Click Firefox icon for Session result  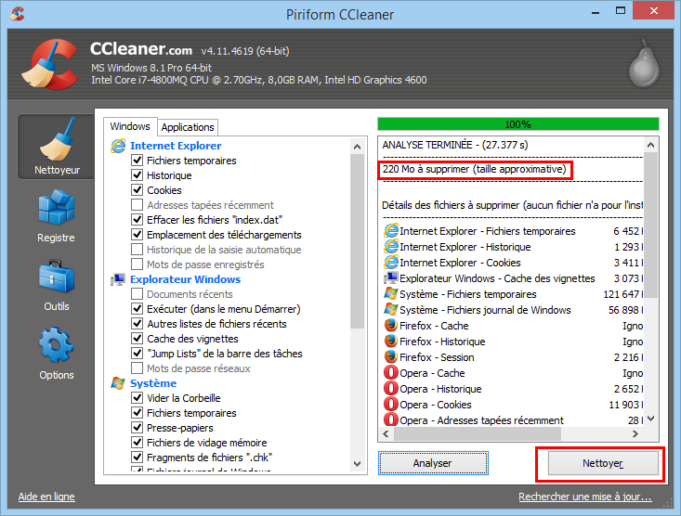(x=391, y=356)
